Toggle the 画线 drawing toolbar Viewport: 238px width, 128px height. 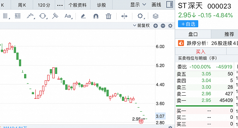point(156,5)
